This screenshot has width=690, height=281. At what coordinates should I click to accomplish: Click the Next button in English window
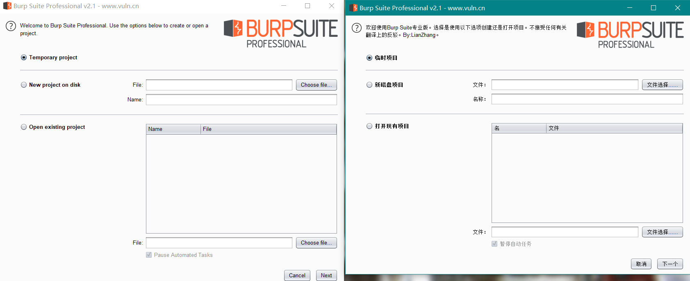[326, 275]
